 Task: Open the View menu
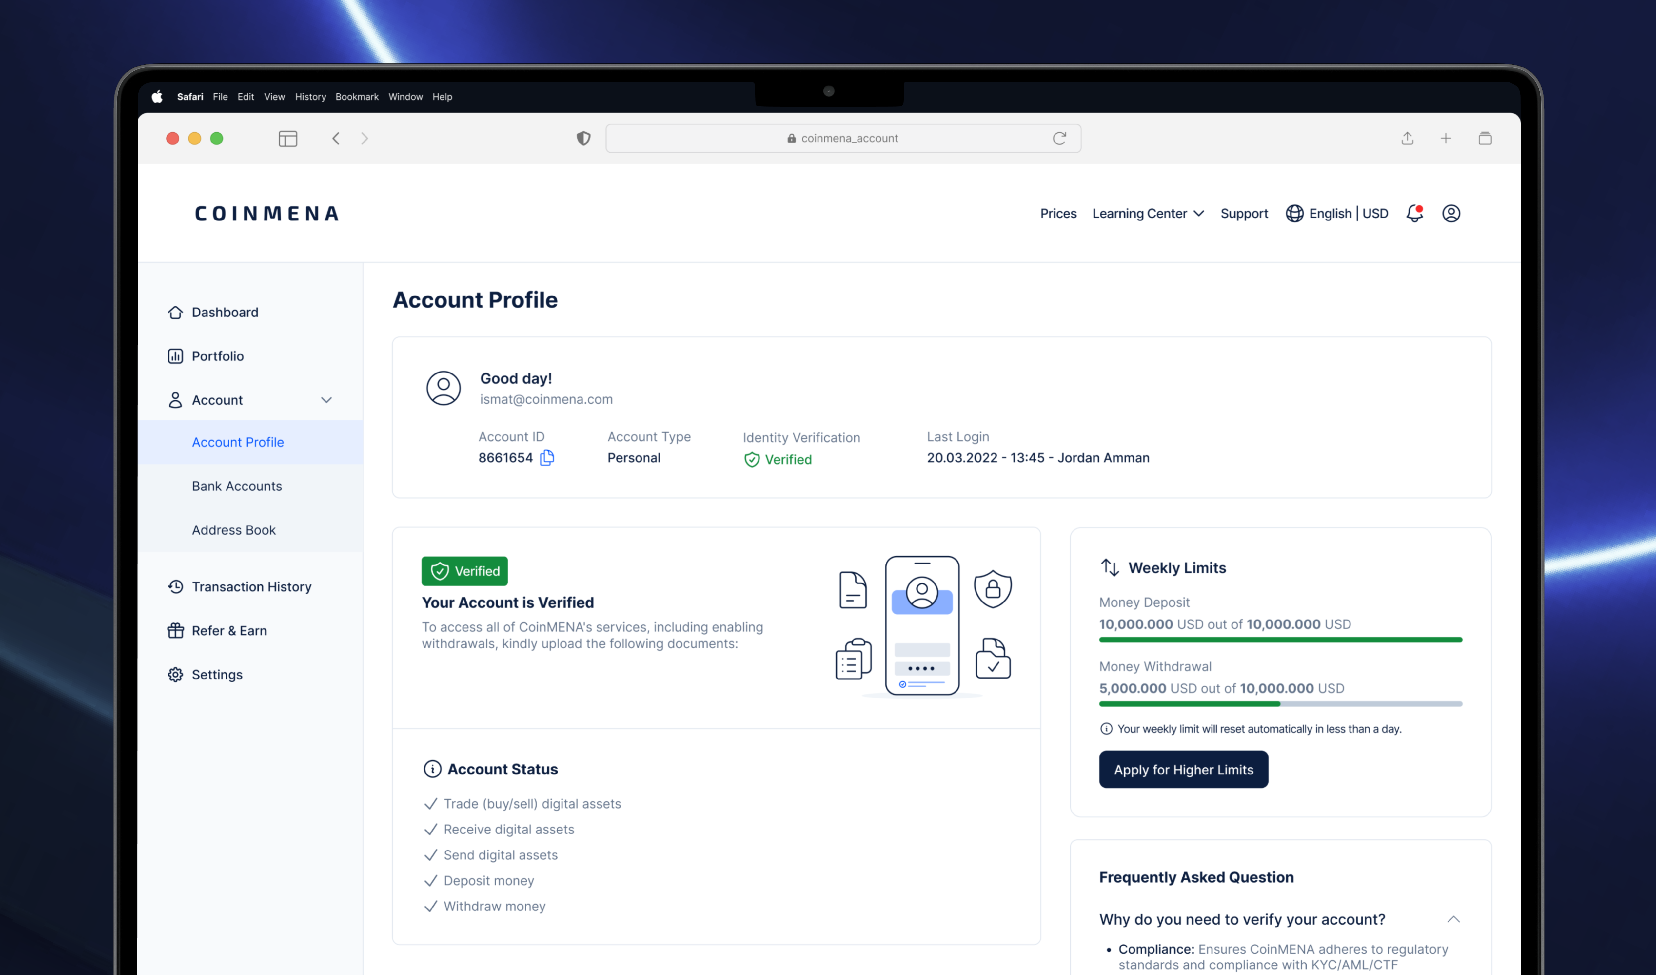pos(275,97)
